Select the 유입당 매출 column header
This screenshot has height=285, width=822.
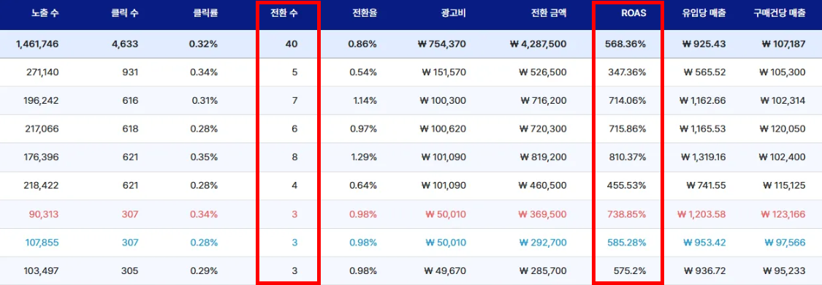click(704, 14)
